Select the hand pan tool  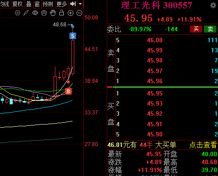click(x=53, y=13)
